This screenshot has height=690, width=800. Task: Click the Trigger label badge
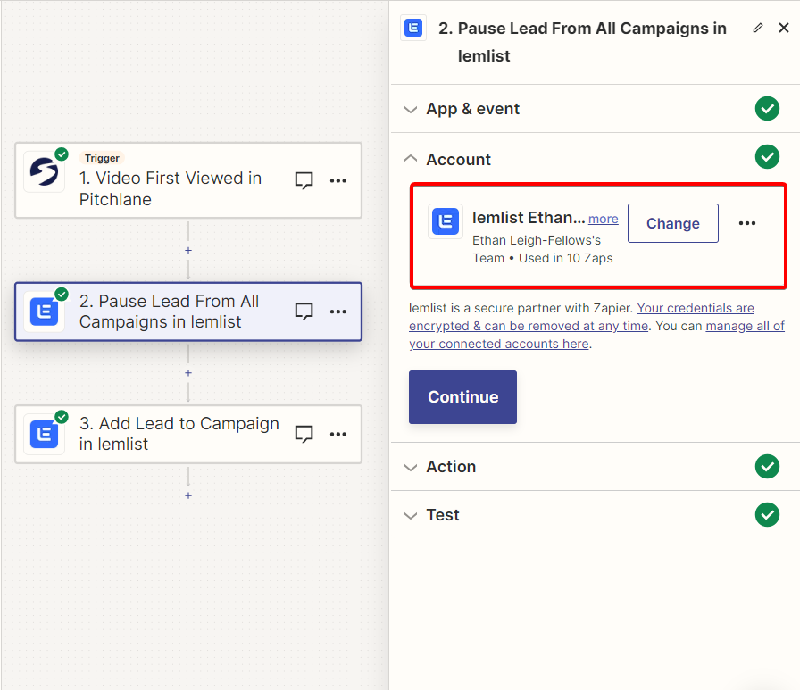102,158
